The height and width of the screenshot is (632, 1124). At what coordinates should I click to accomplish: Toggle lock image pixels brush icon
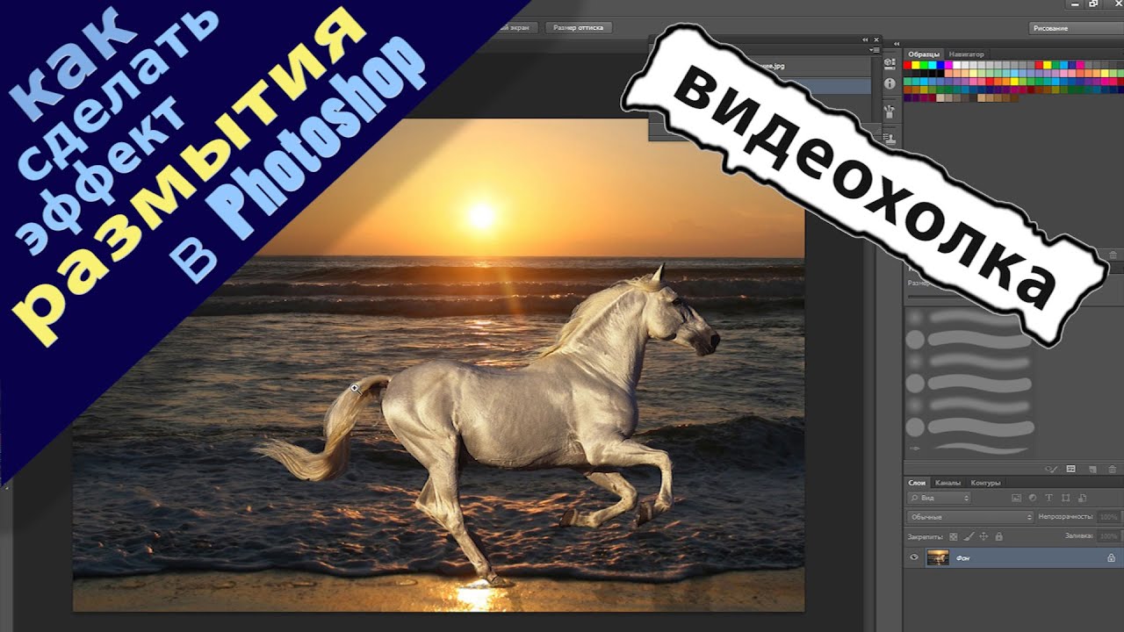point(969,536)
